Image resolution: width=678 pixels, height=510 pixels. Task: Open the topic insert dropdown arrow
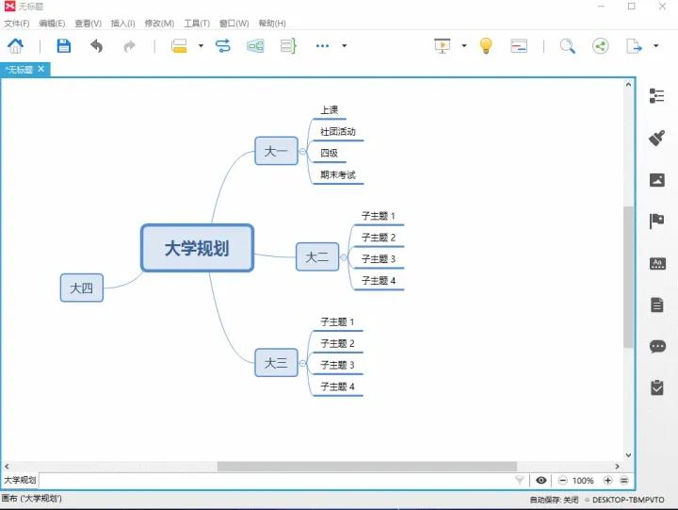point(202,45)
